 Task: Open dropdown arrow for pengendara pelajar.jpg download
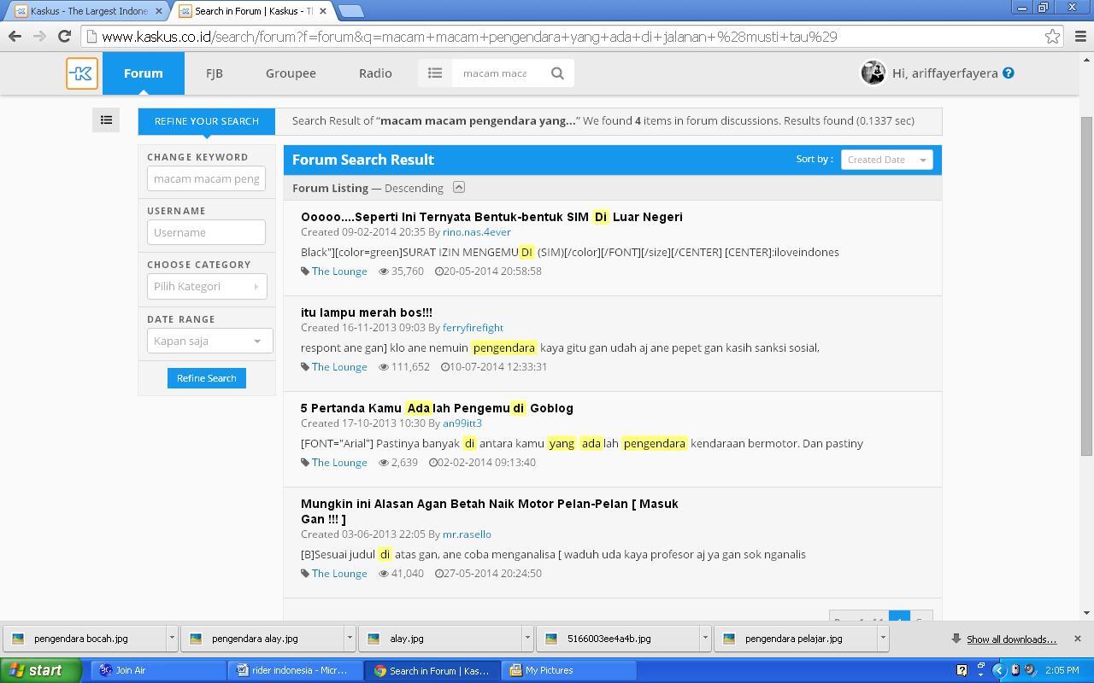pos(883,638)
